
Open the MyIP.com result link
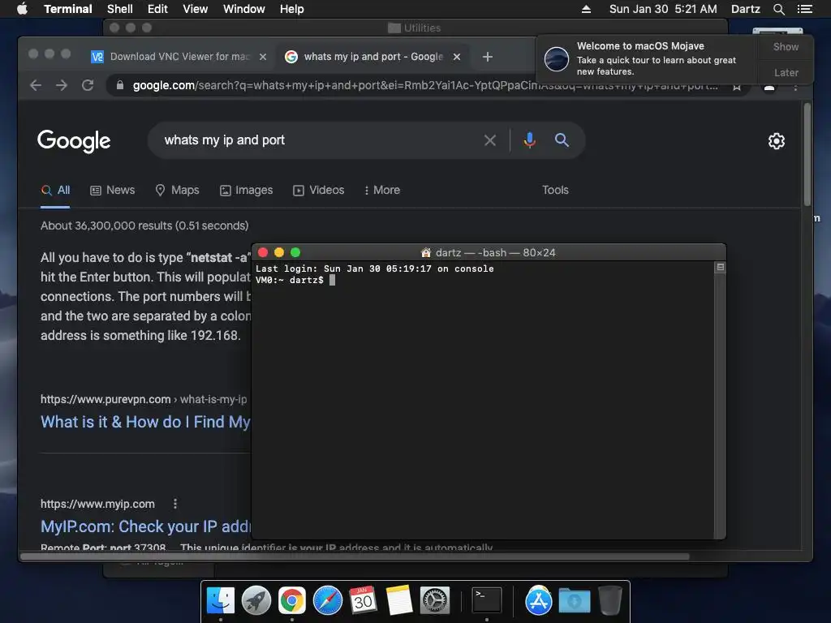click(145, 526)
